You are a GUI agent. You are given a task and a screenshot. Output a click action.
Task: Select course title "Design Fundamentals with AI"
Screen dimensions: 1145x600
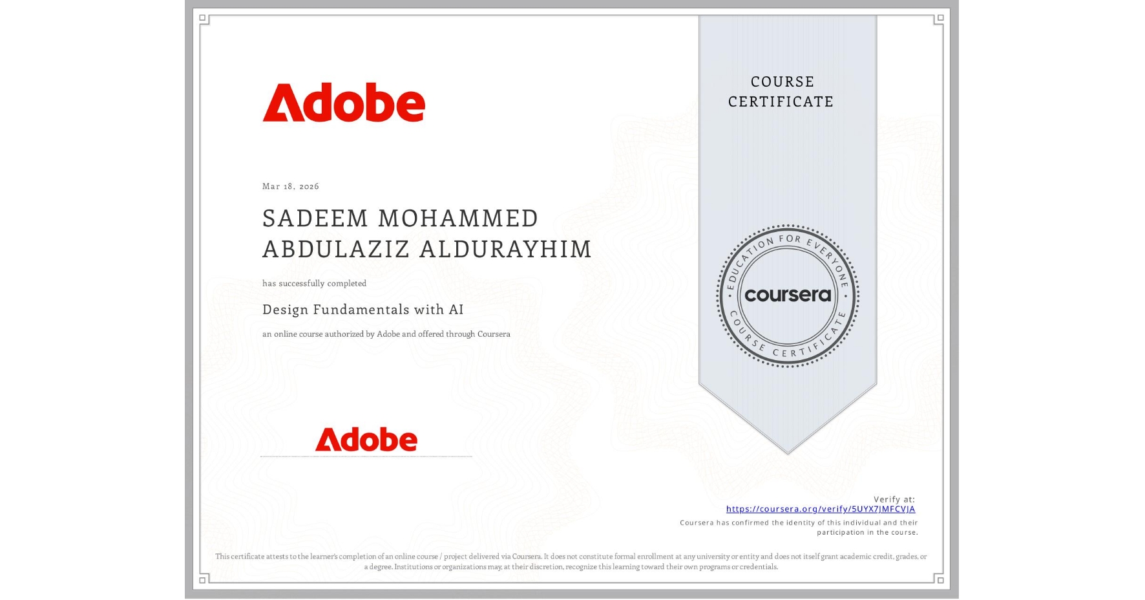[363, 310]
